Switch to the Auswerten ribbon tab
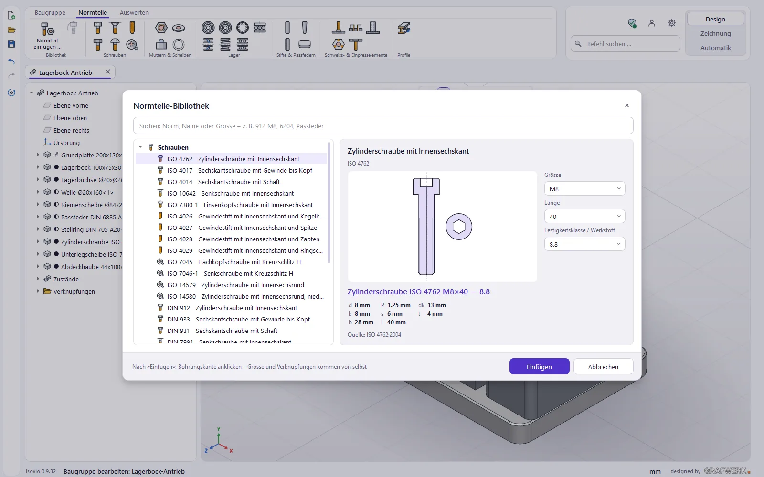Image resolution: width=764 pixels, height=477 pixels. tap(134, 12)
